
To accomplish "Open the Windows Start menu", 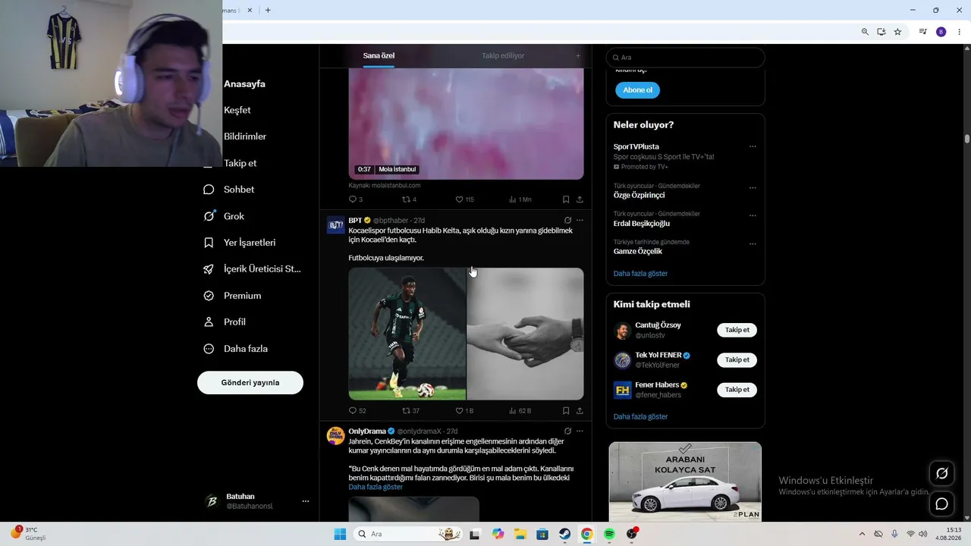I will [x=340, y=534].
